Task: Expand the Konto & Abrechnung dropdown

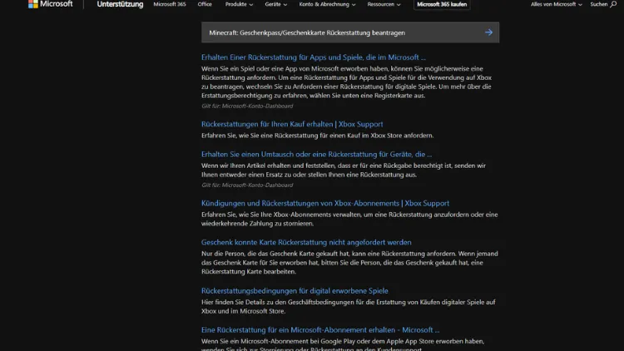Action: [x=327, y=4]
